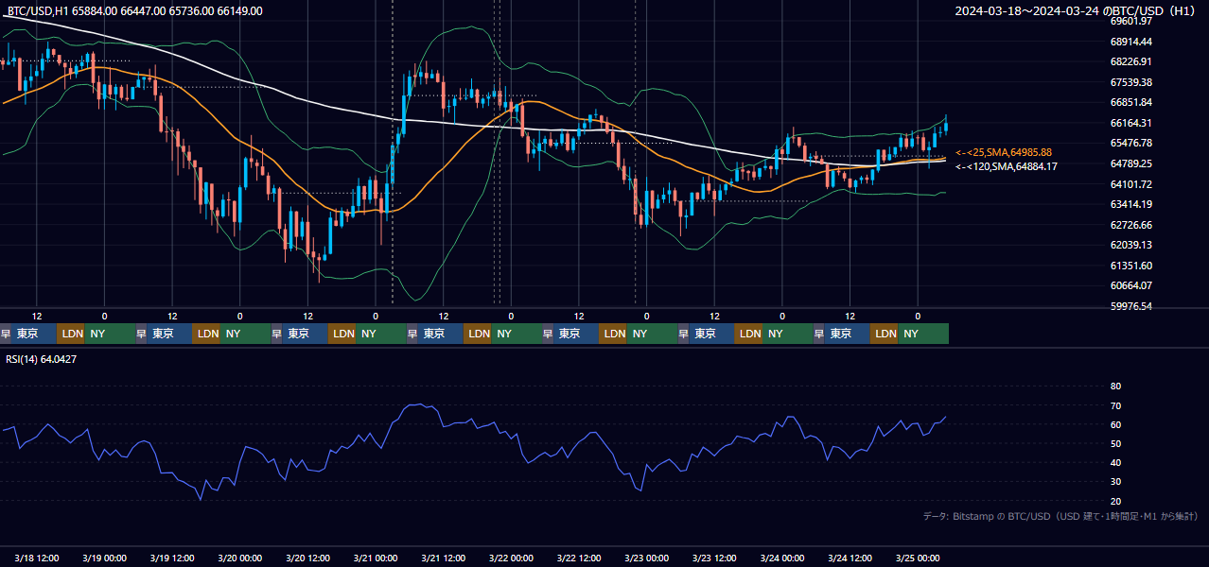Click the 25 SMA 64985.88 label
Screen dimensions: 1209x567
click(x=1004, y=152)
